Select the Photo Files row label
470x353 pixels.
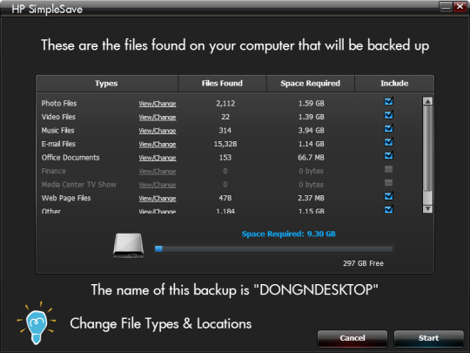[x=59, y=103]
